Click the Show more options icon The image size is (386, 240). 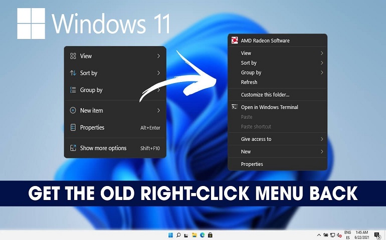coord(73,148)
